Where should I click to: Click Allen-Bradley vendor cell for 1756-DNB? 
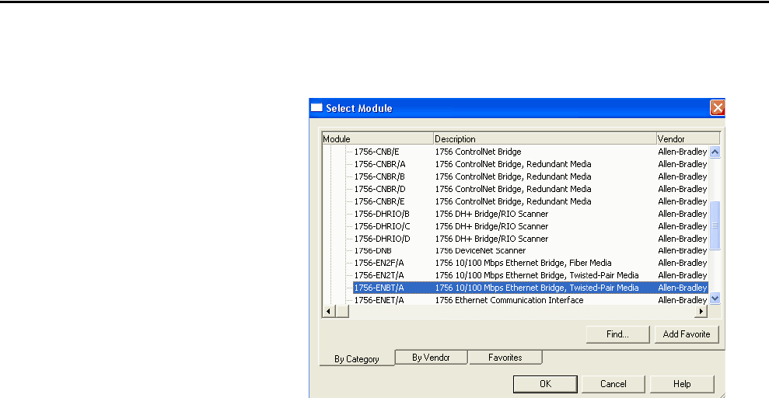click(x=682, y=250)
